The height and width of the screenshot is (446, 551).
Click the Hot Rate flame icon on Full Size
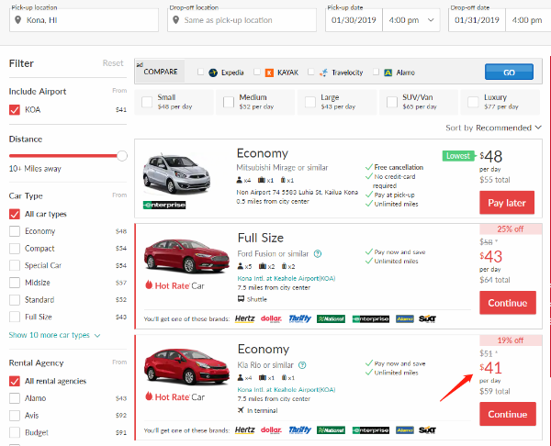149,284
